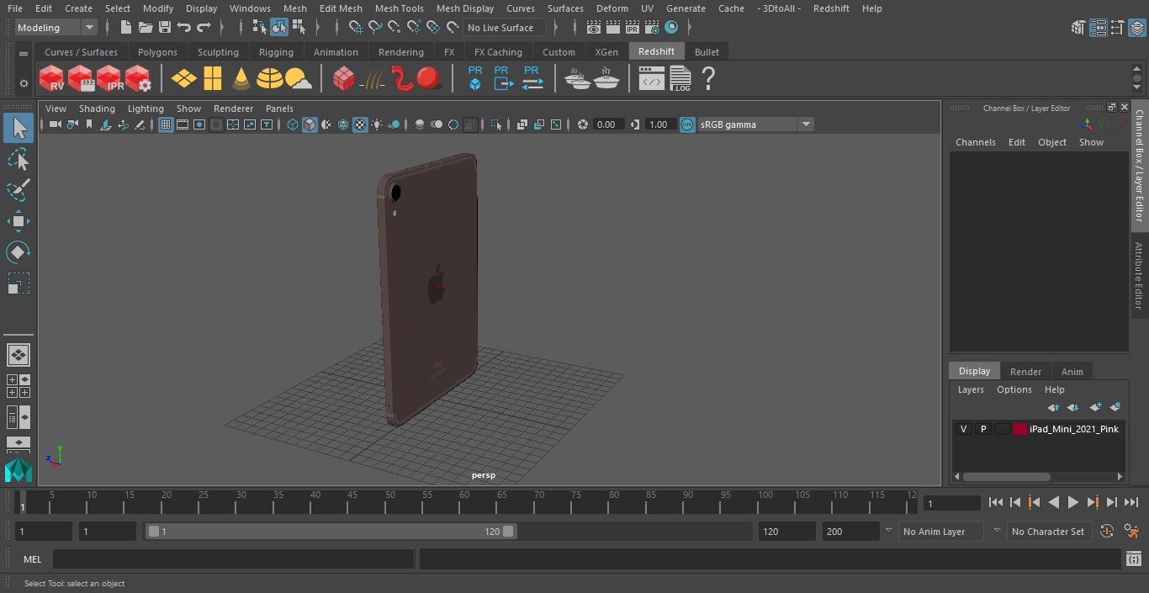Toggle use all lights bulb icon

coord(377,124)
